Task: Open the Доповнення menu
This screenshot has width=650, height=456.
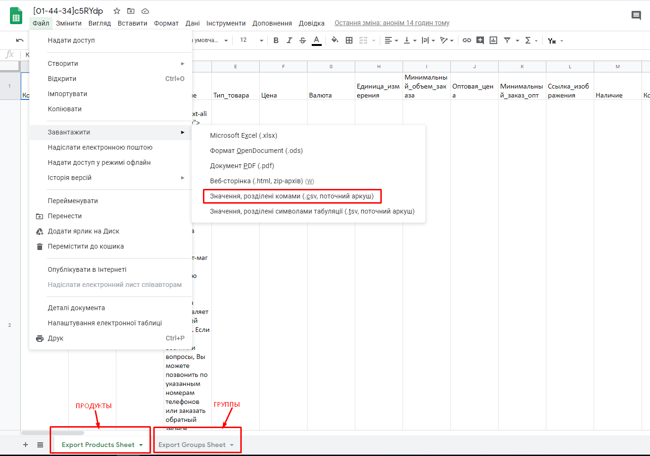Action: pos(272,23)
